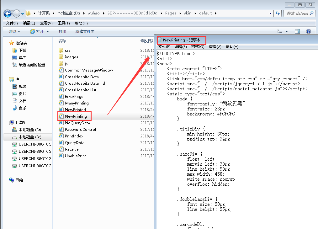Image resolution: width=318 pixels, height=229 pixels.
Task: Select 本地磁盘 (C:) drive in sidebar
Action: [x=29, y=130]
